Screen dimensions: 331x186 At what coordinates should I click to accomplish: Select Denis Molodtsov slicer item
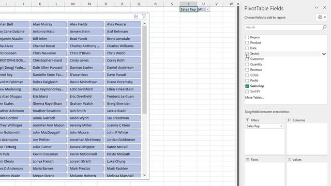tap(85, 82)
